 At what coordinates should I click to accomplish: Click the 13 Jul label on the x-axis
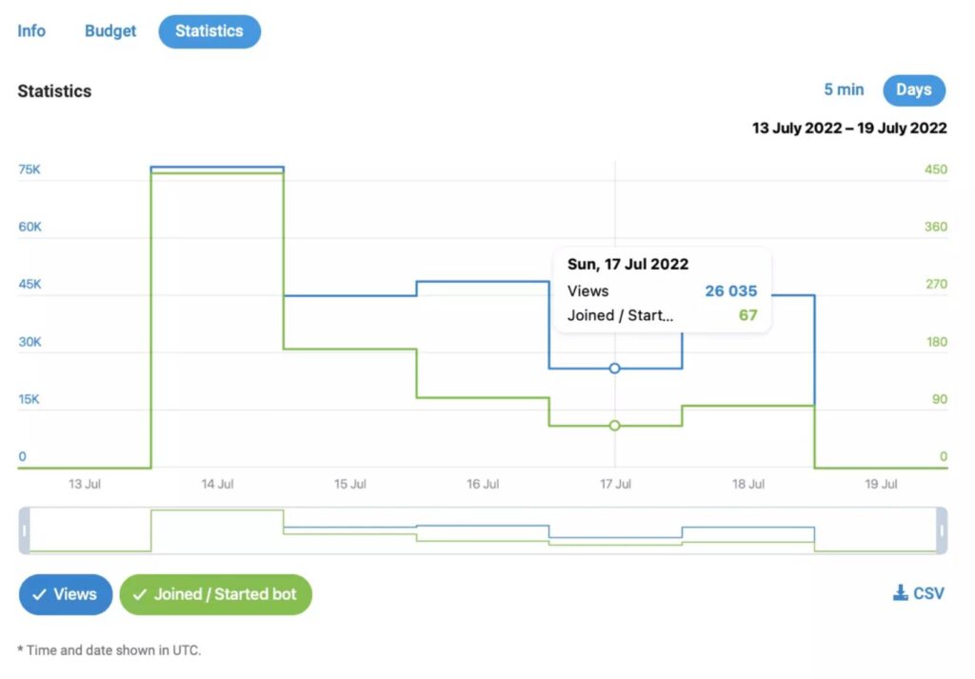tap(85, 484)
